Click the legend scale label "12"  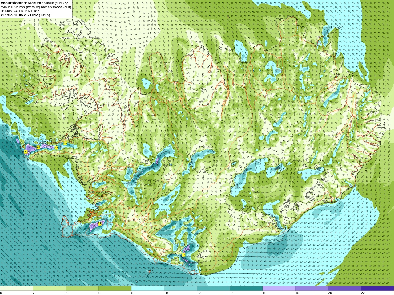[x=199, y=293]
